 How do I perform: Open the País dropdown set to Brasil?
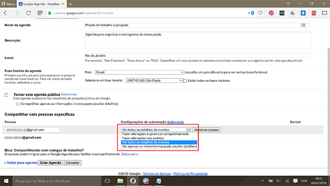coord(140,72)
